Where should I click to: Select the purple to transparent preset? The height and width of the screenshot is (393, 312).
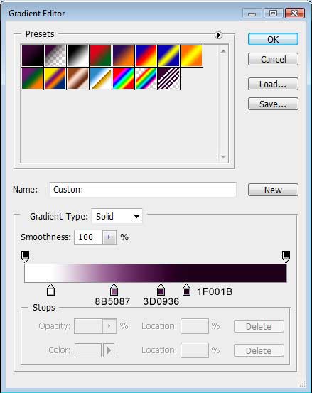click(55, 55)
